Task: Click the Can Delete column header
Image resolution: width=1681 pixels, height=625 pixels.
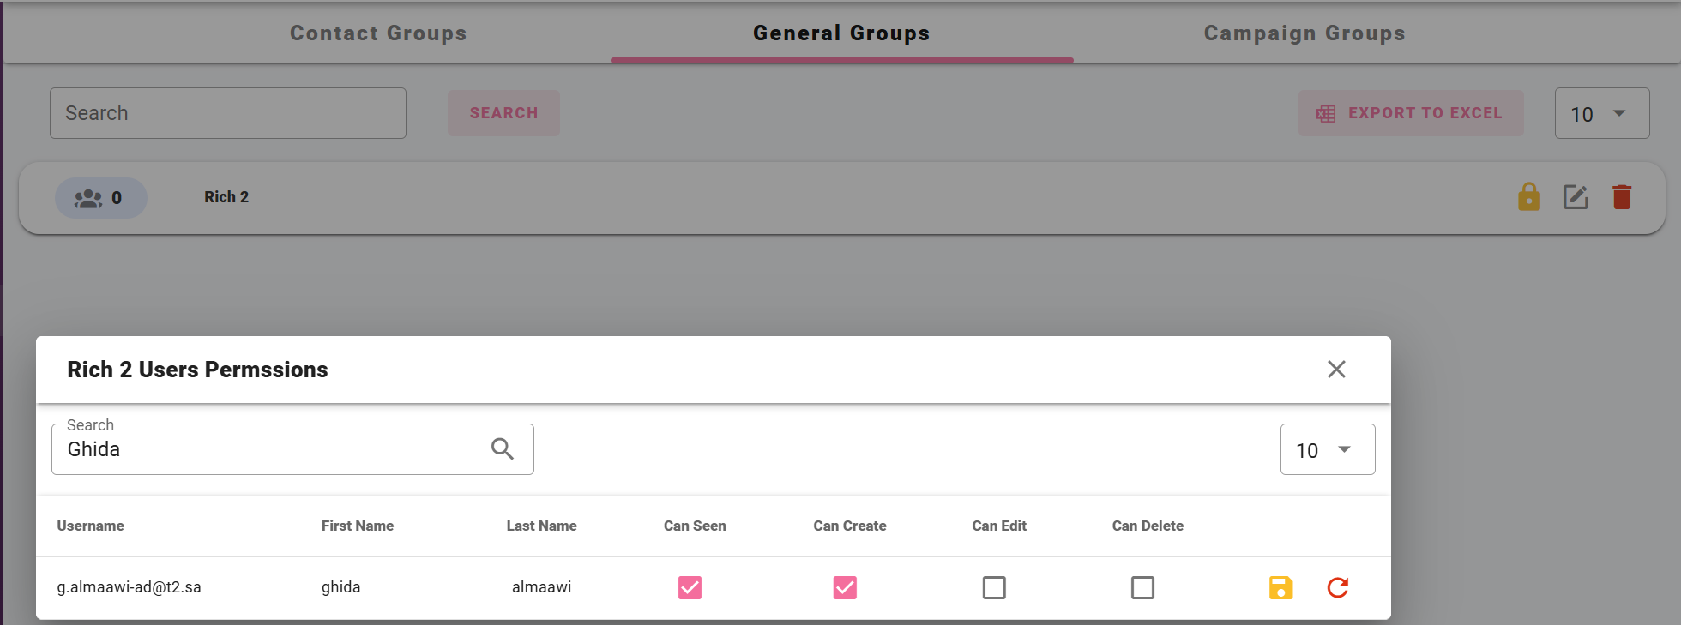Action: pos(1148,526)
